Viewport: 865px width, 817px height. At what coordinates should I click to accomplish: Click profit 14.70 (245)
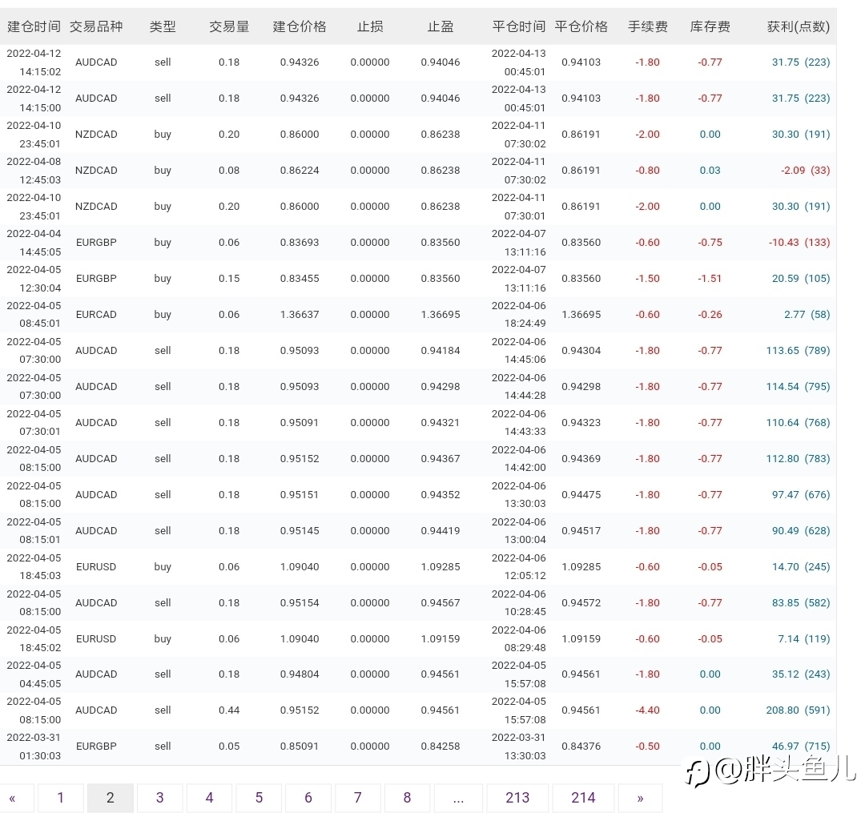pos(801,566)
